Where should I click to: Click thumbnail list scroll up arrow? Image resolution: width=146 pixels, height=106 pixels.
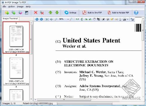tap(31, 23)
